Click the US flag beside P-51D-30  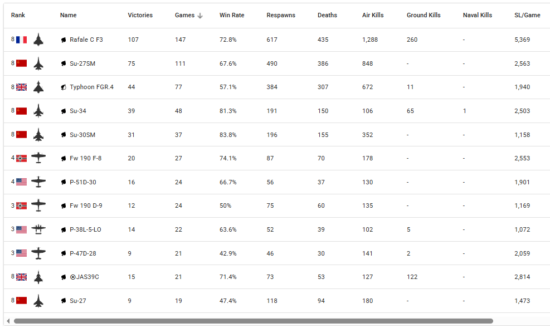click(21, 182)
